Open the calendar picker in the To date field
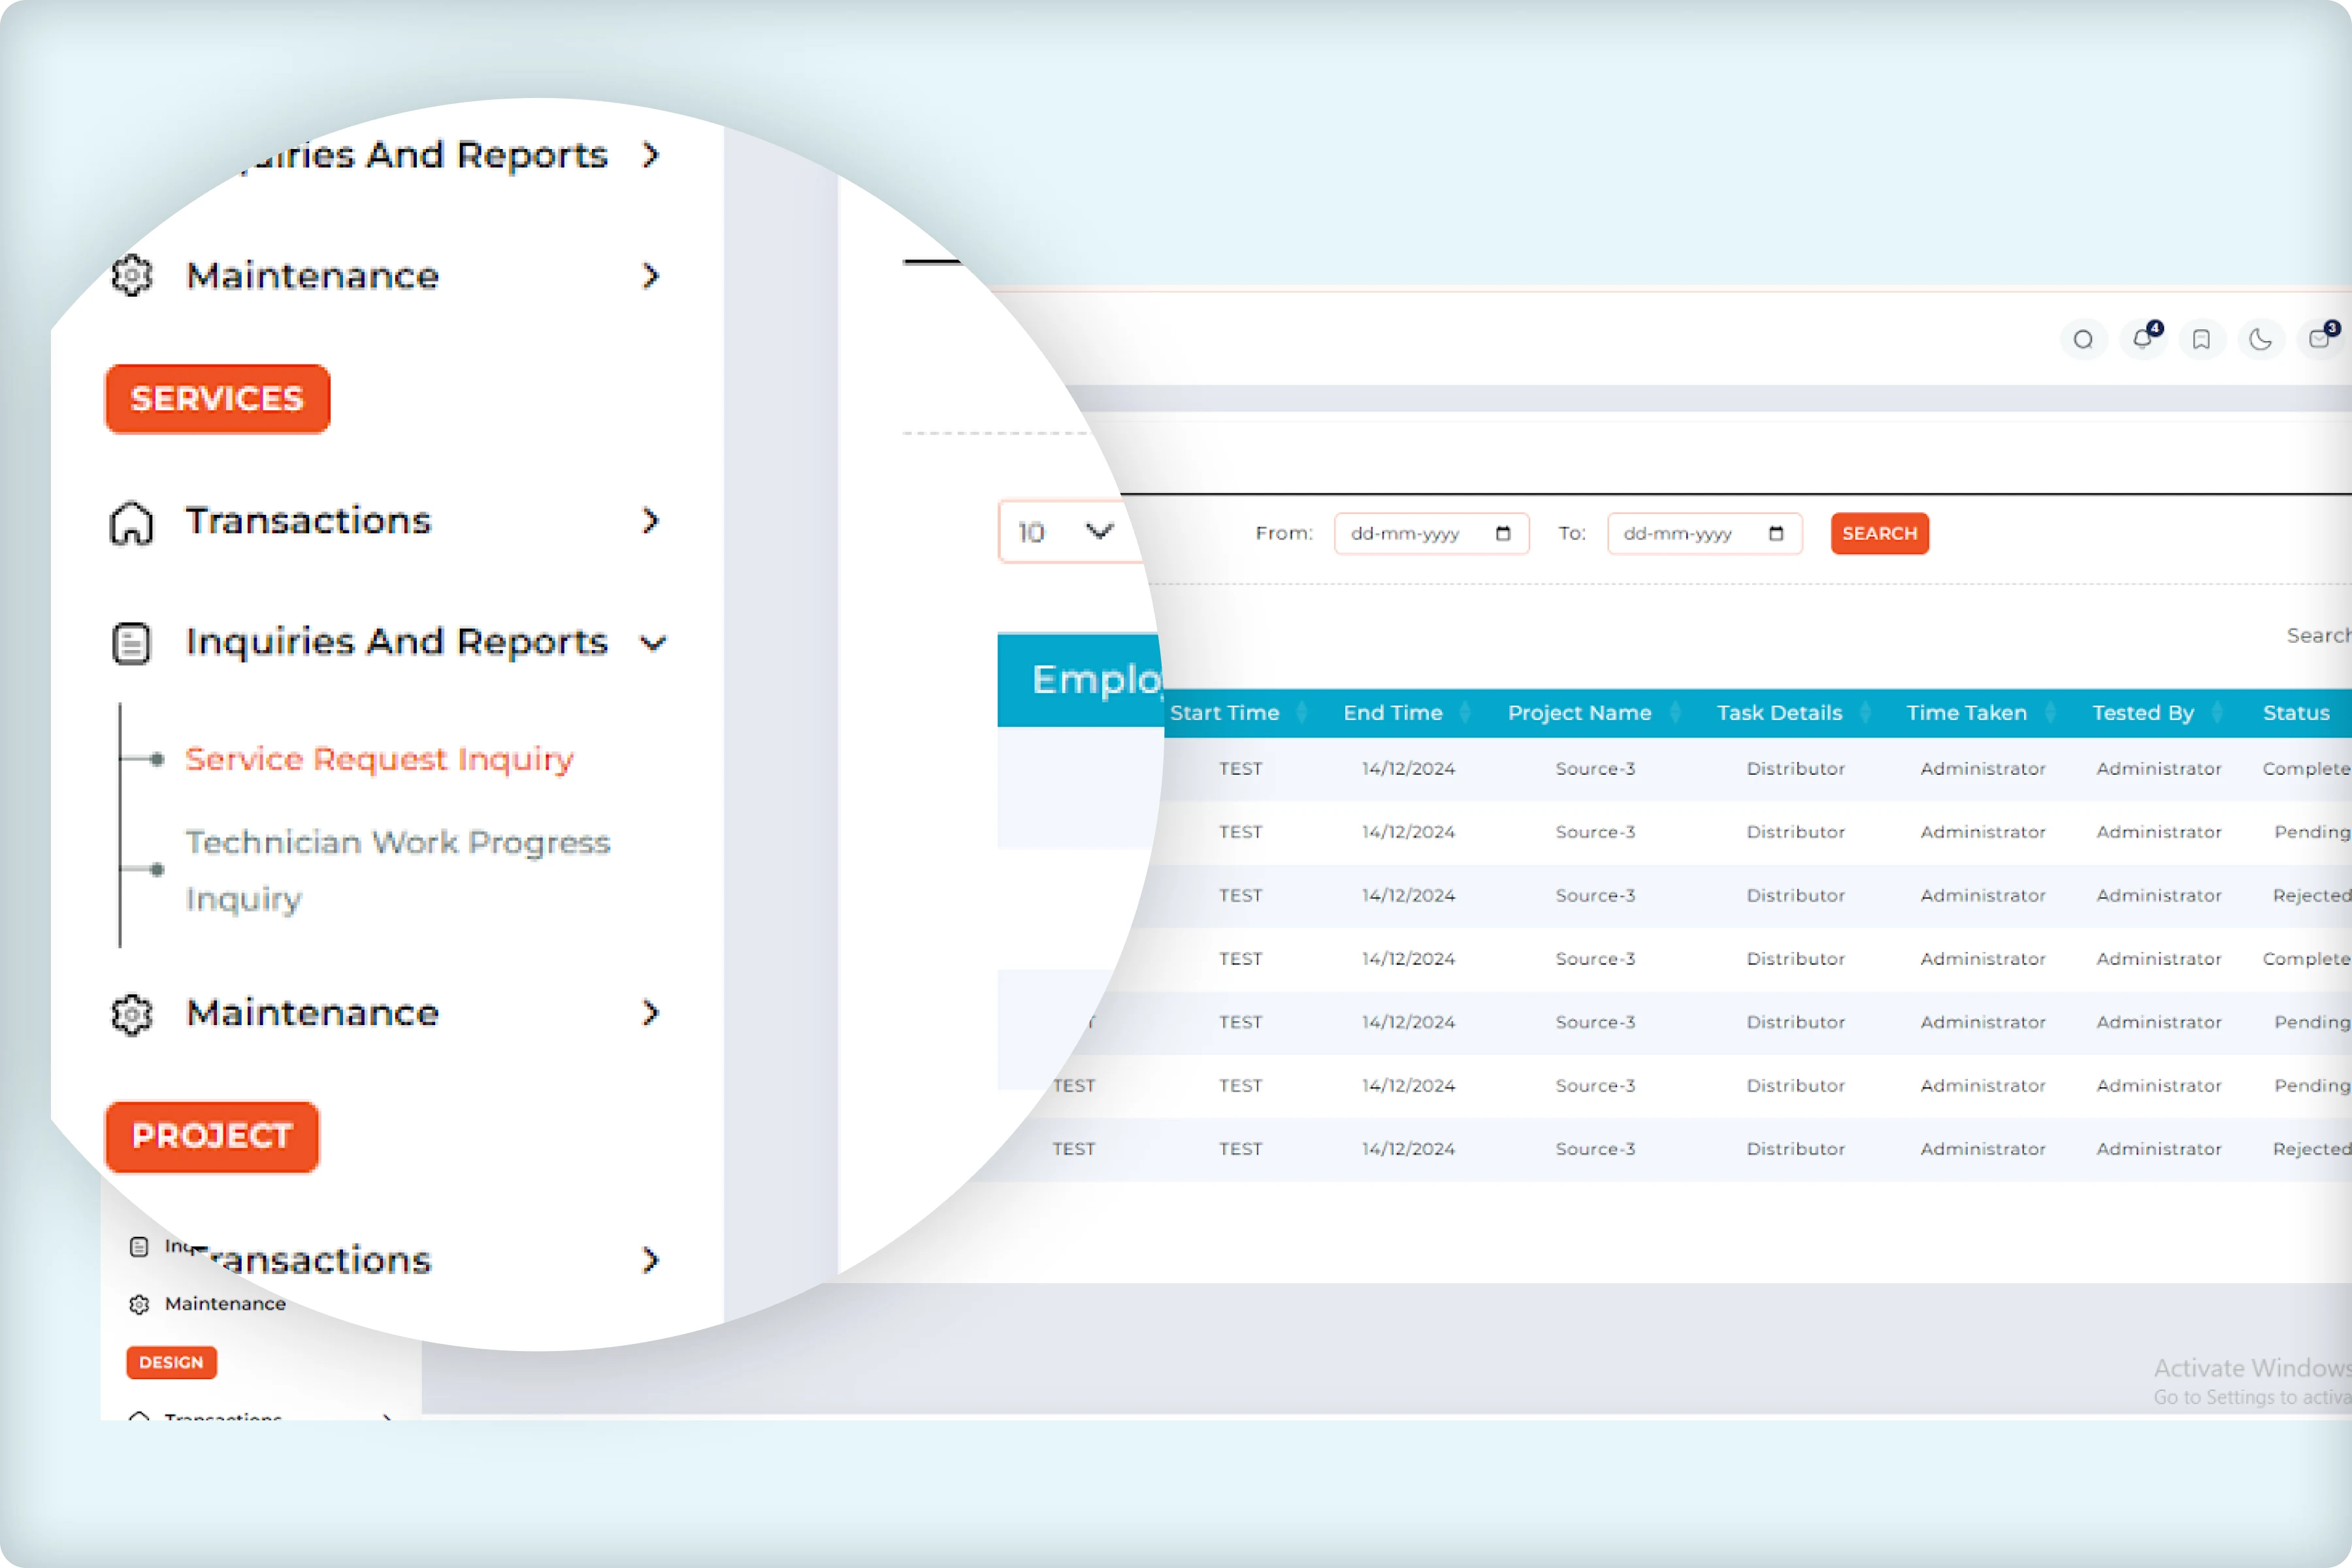 [x=1777, y=533]
